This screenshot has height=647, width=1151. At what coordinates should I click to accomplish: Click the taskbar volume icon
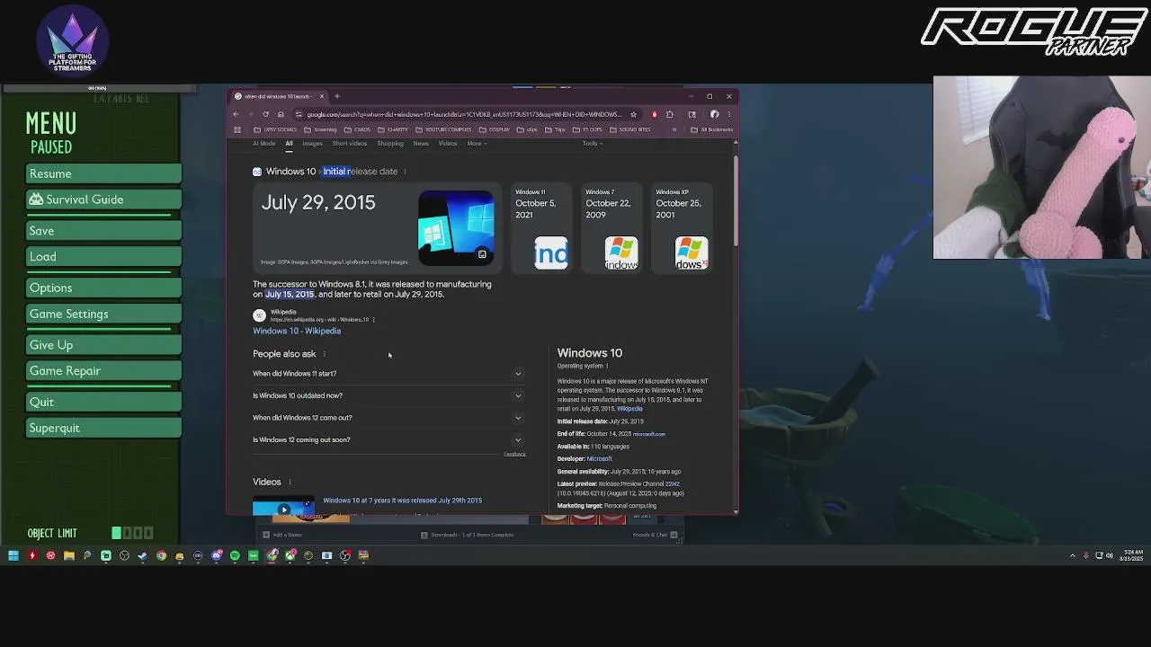click(x=1109, y=555)
